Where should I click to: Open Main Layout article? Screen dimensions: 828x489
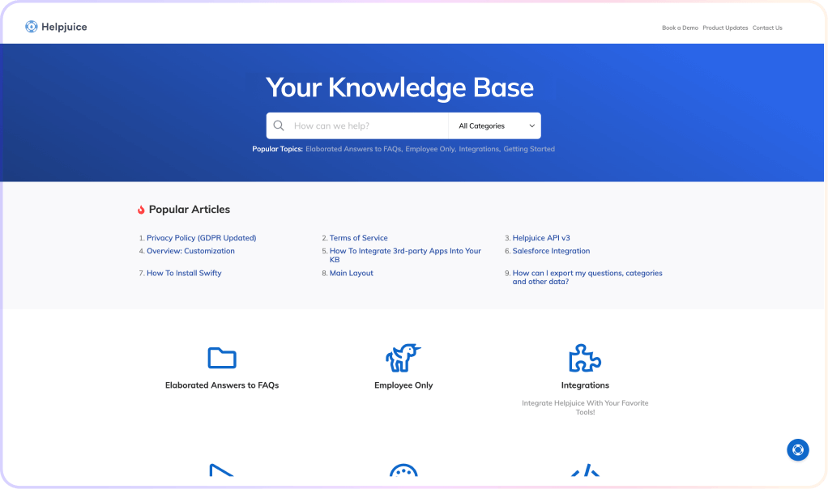tap(351, 274)
